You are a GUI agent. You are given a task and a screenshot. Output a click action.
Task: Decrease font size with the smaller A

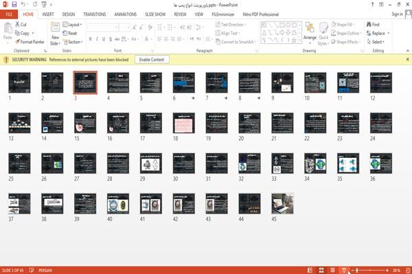pyautogui.click(x=141, y=27)
